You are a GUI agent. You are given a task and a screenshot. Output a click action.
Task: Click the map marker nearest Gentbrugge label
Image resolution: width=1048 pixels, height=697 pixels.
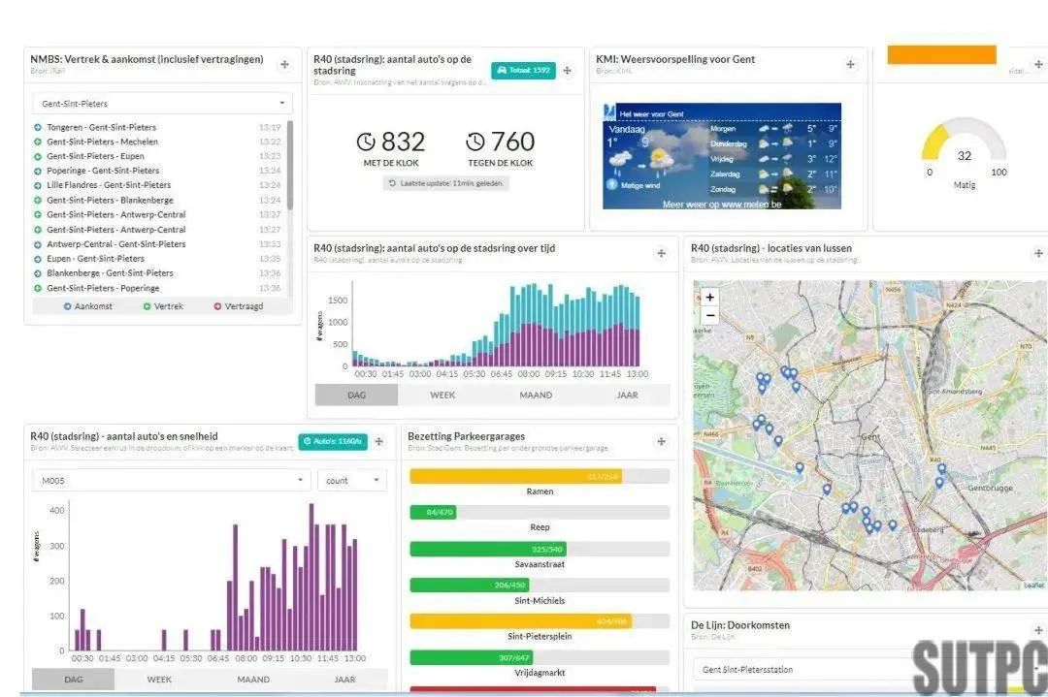(939, 482)
